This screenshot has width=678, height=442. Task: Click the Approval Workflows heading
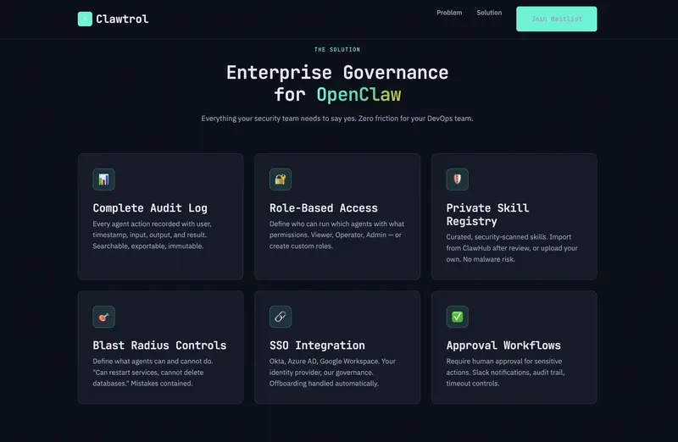click(503, 345)
